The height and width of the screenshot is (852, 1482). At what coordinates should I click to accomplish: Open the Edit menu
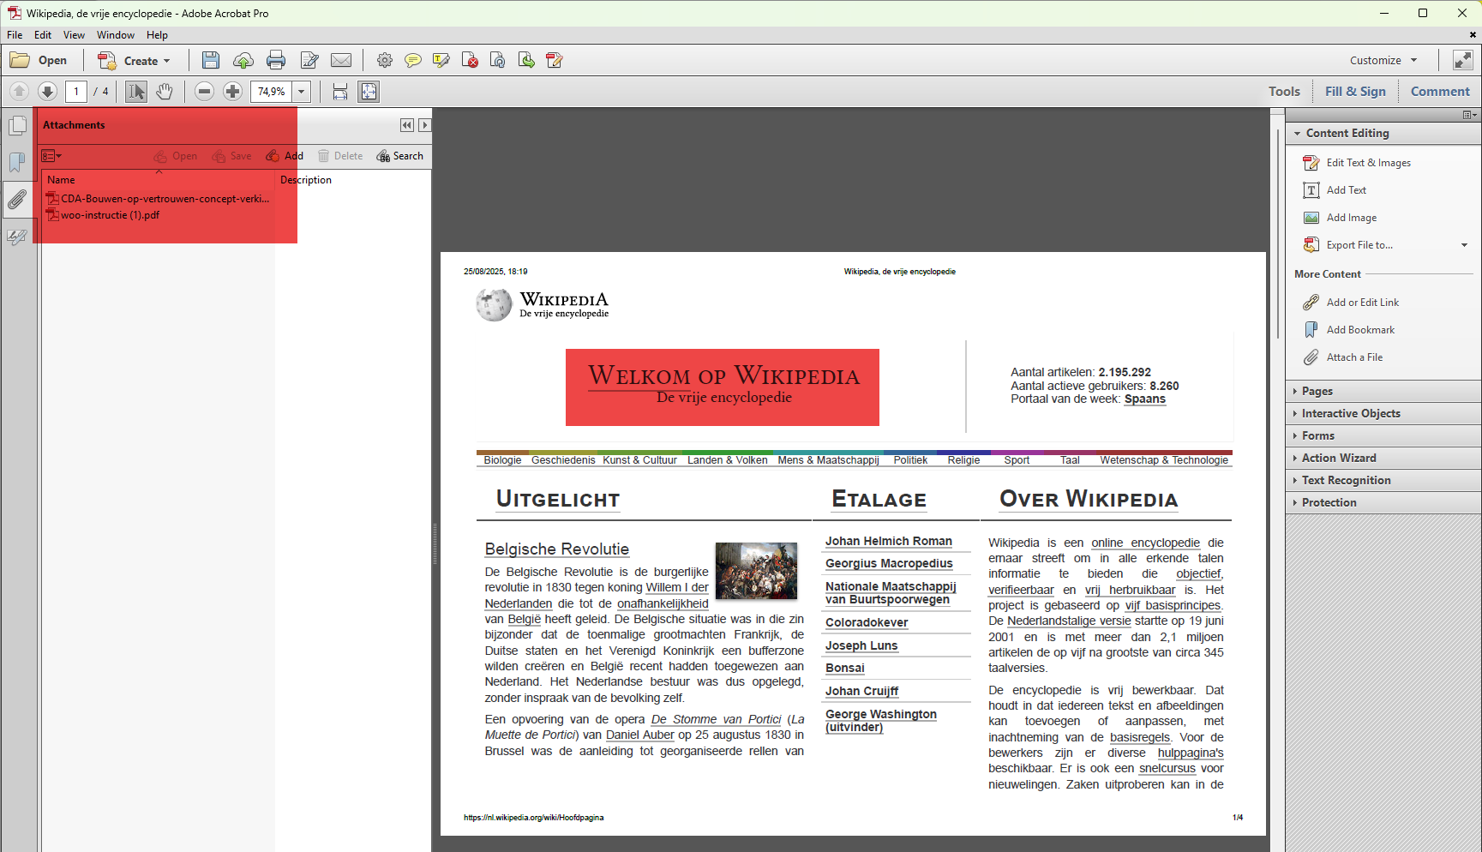[x=43, y=35]
